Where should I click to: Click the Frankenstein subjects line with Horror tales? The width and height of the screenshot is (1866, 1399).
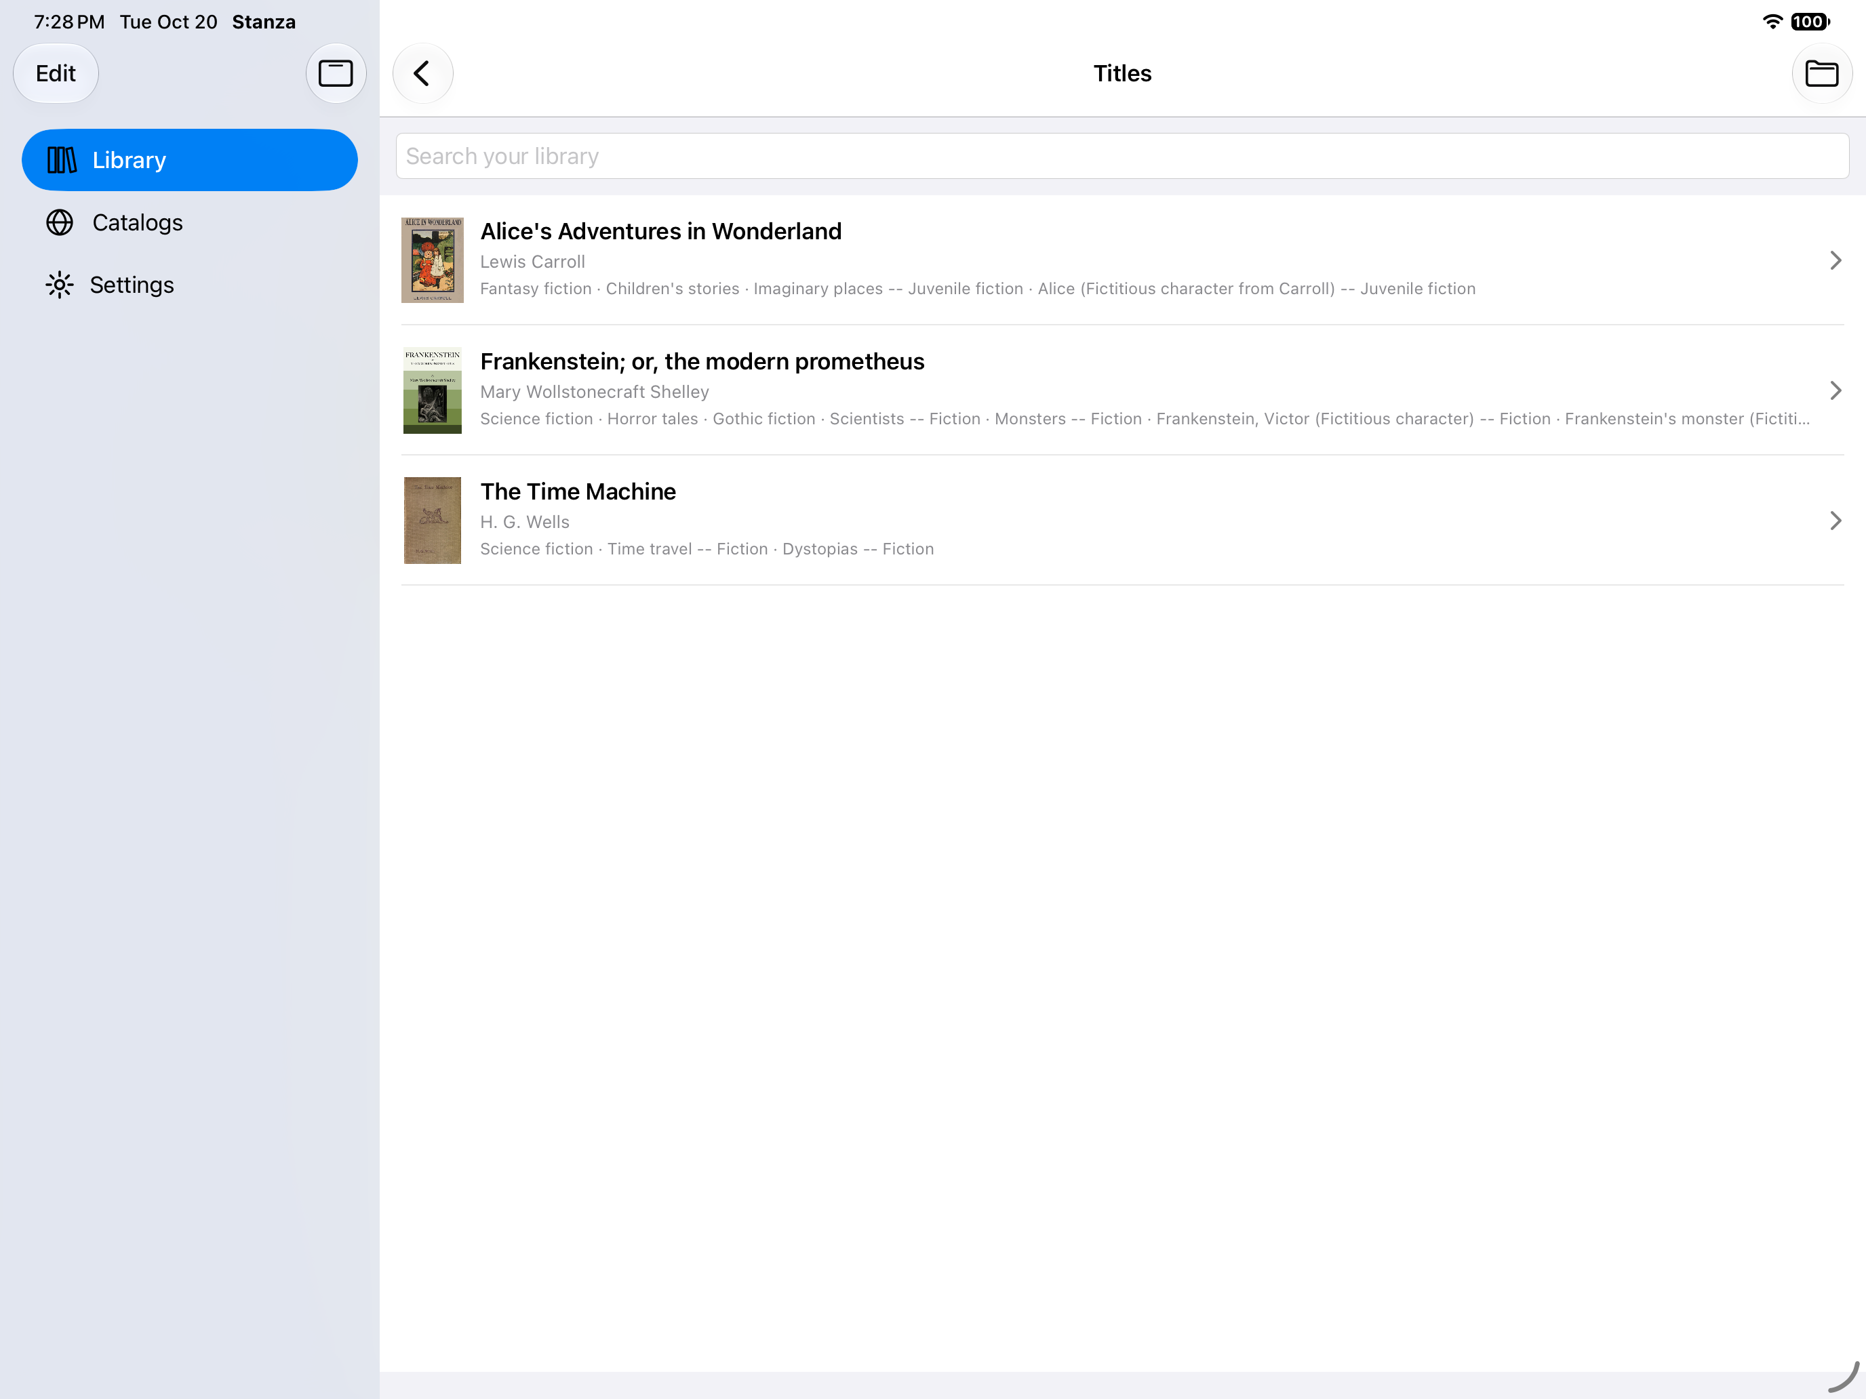1145,419
